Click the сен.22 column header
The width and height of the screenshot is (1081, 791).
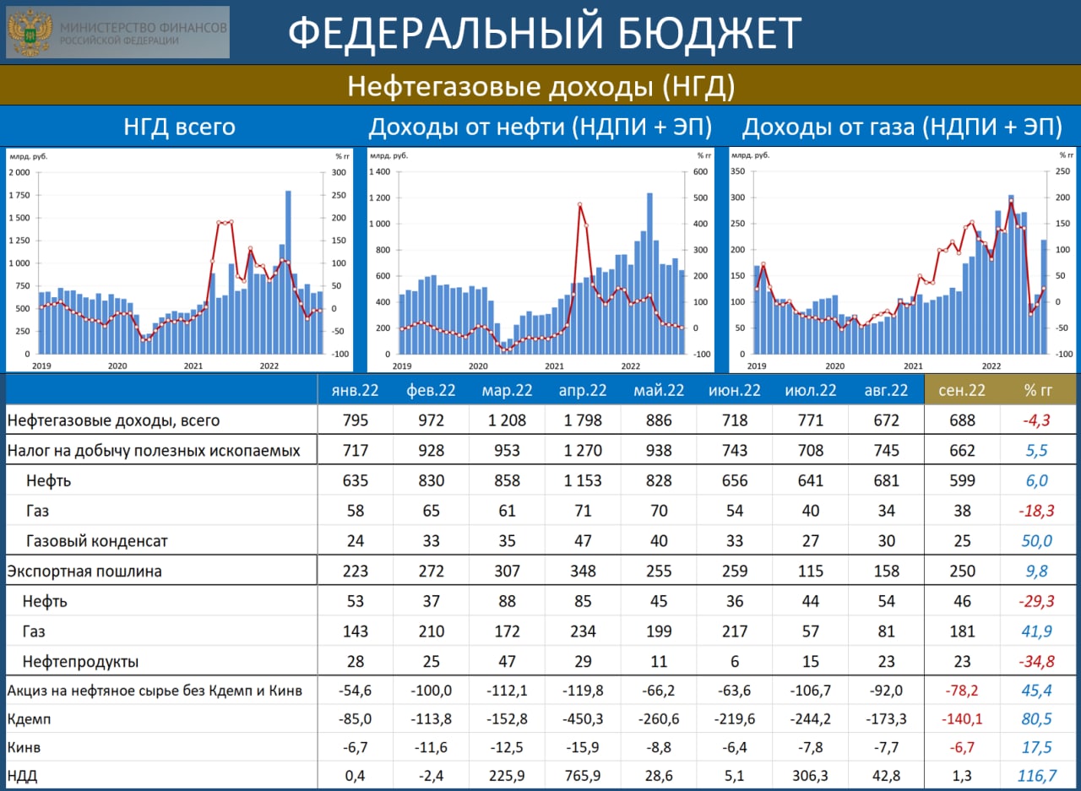pyautogui.click(x=962, y=390)
